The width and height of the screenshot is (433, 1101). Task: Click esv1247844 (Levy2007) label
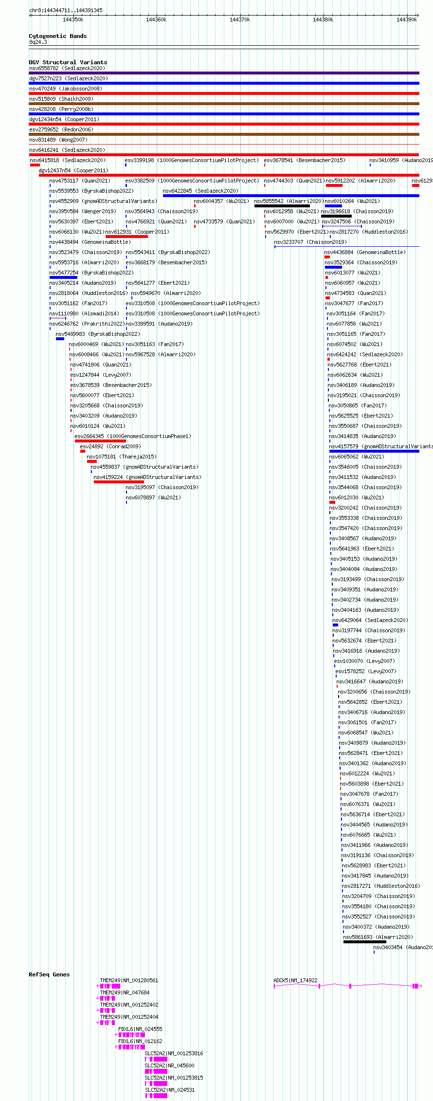pos(101,375)
